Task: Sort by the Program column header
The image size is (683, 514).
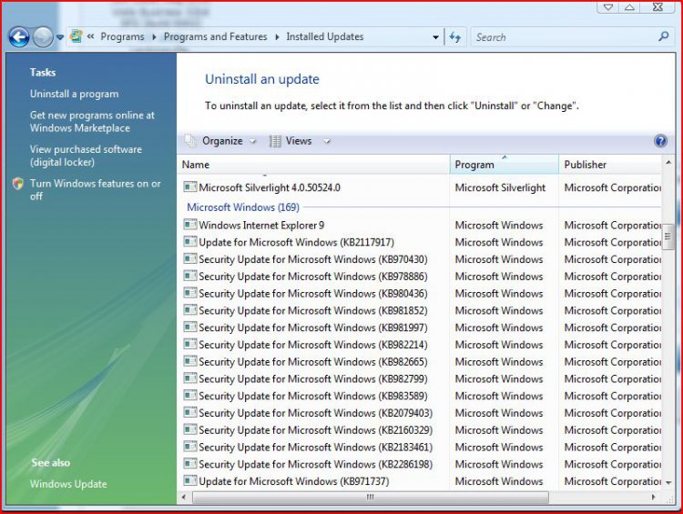Action: click(505, 165)
